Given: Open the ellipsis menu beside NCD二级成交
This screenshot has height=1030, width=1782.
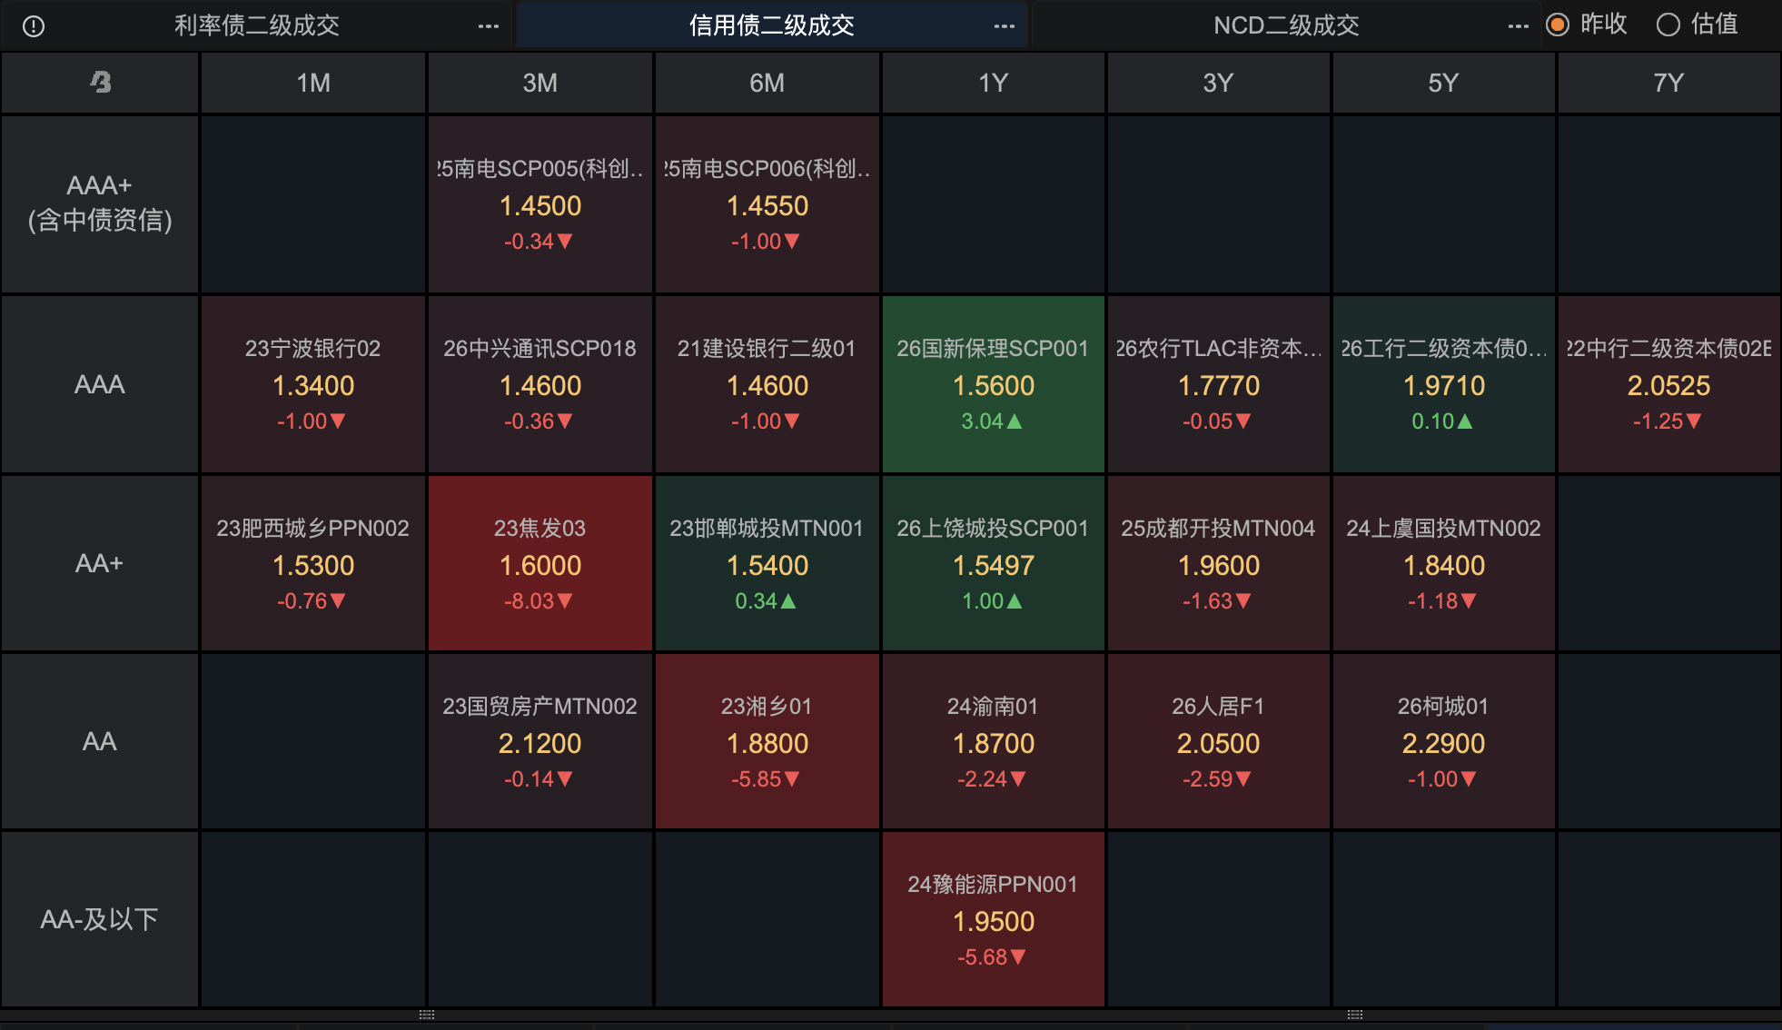Looking at the screenshot, I should 1519,26.
